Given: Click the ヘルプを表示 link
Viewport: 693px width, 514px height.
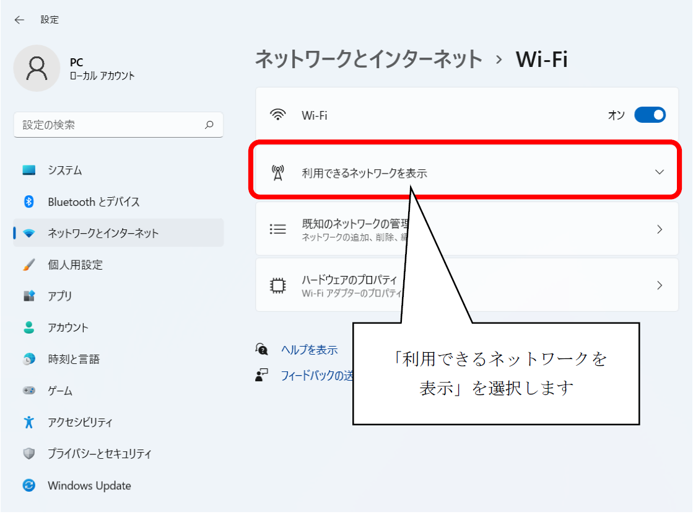Looking at the screenshot, I should pyautogui.click(x=309, y=350).
